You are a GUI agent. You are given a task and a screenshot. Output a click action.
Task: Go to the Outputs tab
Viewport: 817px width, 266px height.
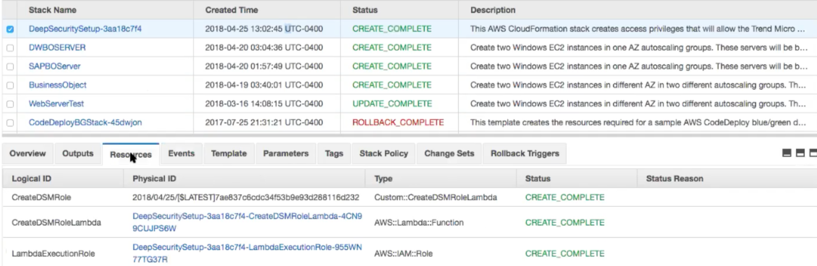(78, 154)
